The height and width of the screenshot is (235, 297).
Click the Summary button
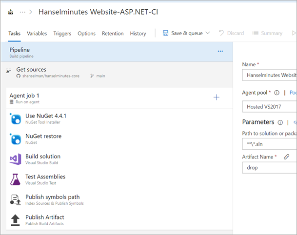click(267, 33)
